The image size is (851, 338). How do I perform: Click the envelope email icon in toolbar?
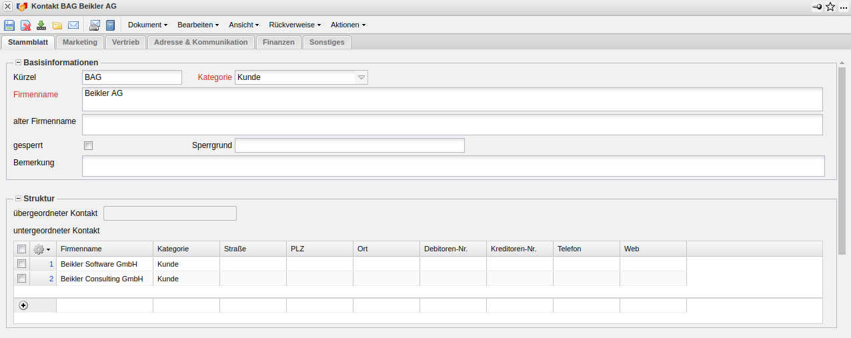coord(73,25)
